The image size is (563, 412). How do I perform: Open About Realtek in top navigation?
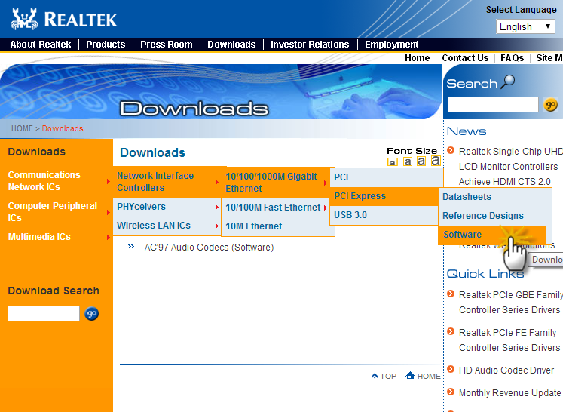(41, 45)
